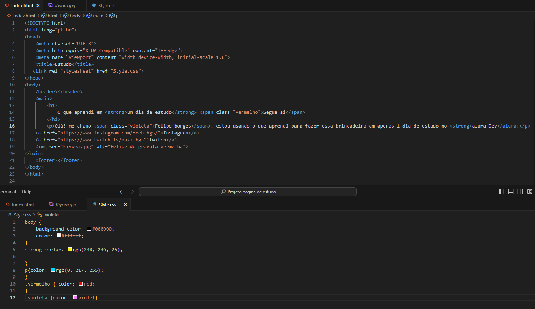
Task: Click the word 'vermelho' class value on line 14
Action: pos(247,112)
